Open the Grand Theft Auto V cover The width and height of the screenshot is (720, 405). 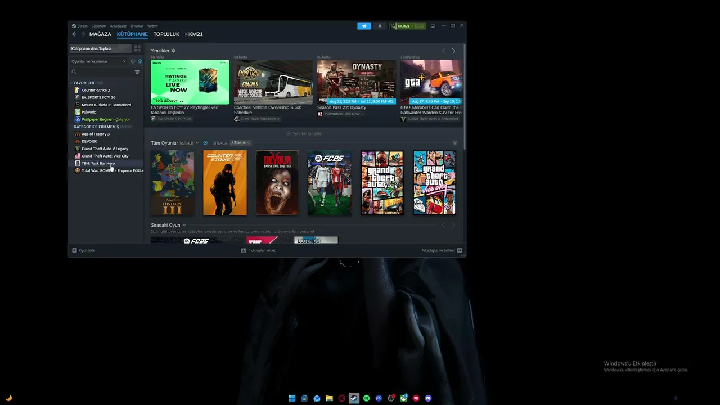382,183
